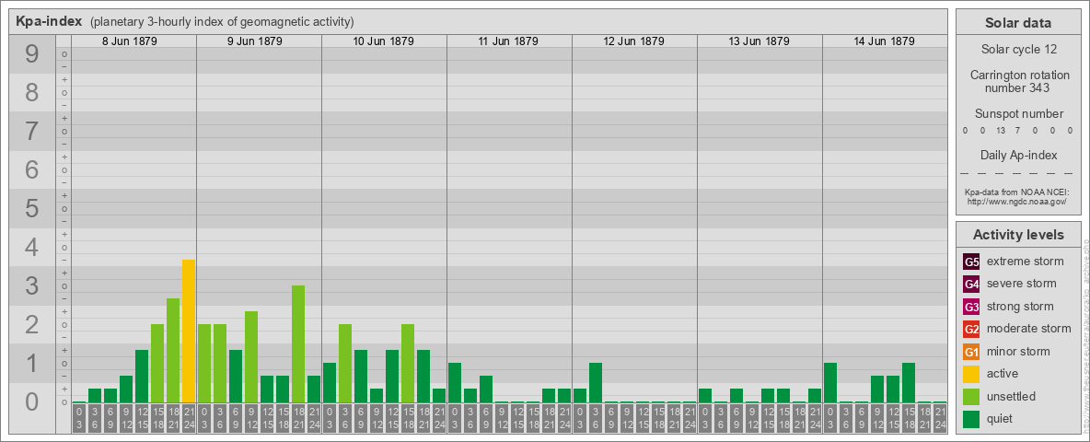Click the 11 Jun 0-3 quiet bar

455,382
